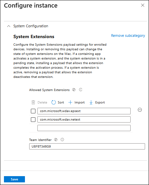Image resolution: width=149 pixels, height=185 pixels.
Task: Check the com.microsoft.wdav.netext checkbox
Action: (x=33, y=120)
